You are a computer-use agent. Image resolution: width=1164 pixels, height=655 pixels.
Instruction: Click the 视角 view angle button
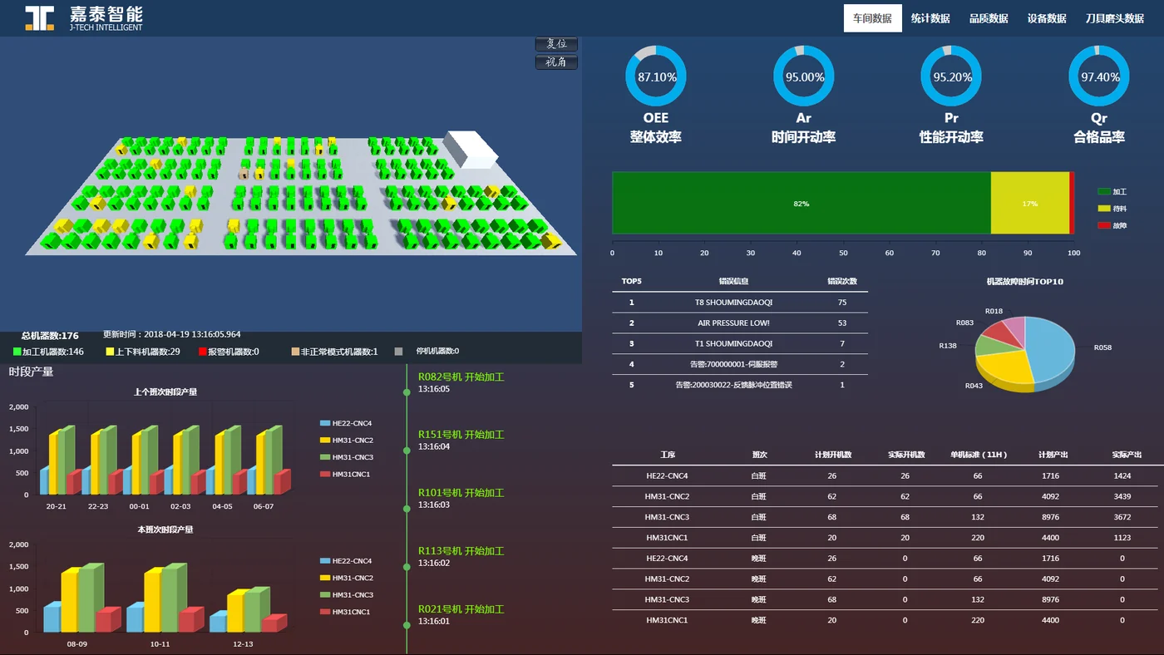point(556,62)
